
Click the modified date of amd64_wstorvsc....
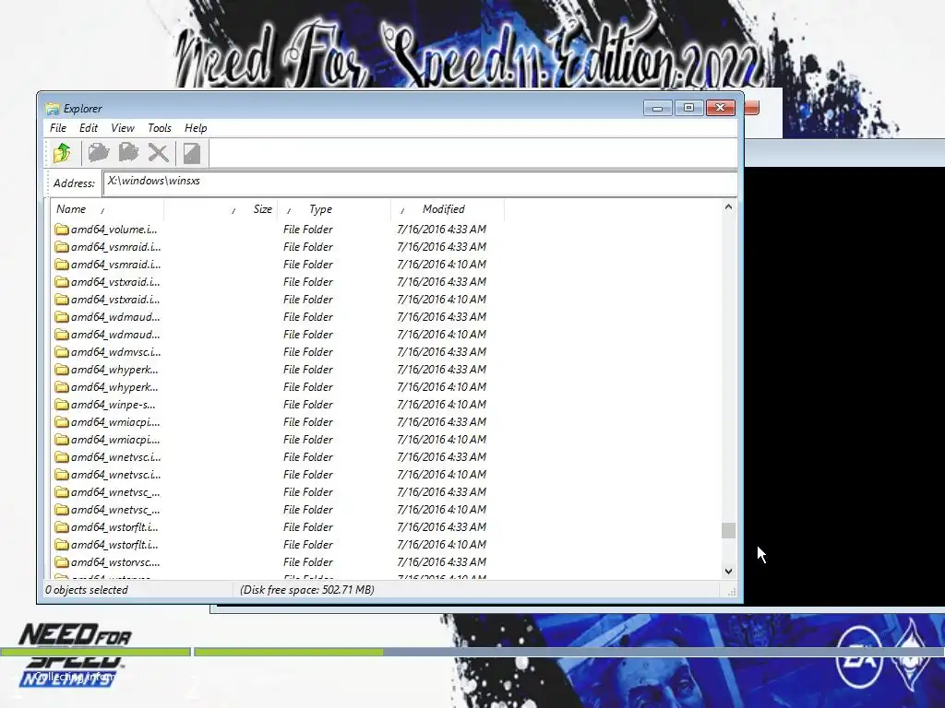coord(442,562)
